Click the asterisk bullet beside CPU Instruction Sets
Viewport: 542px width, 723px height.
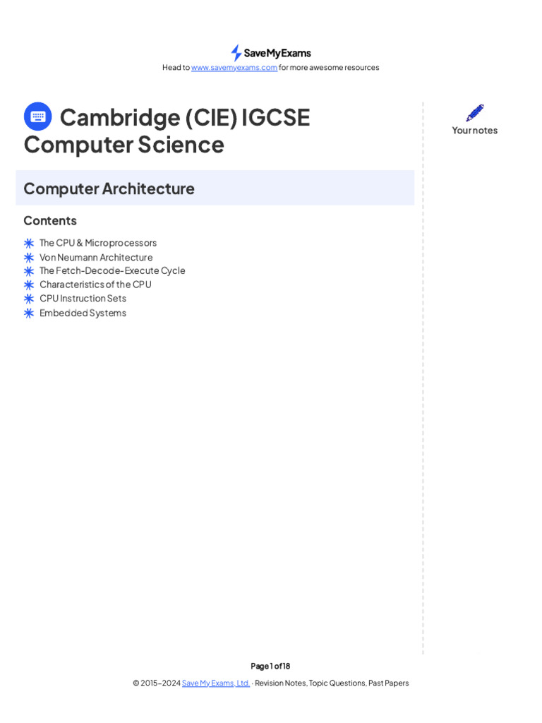coord(29,299)
